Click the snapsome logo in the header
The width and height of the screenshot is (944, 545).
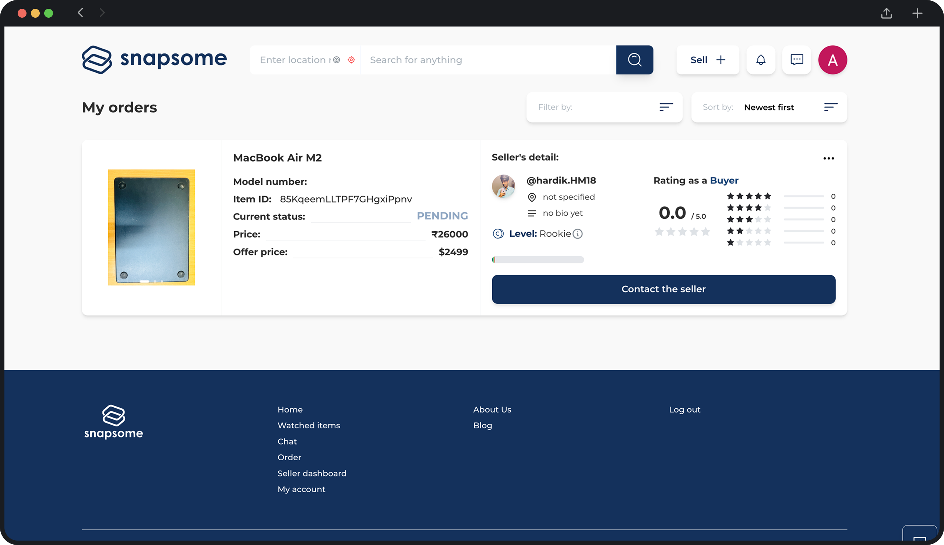154,60
